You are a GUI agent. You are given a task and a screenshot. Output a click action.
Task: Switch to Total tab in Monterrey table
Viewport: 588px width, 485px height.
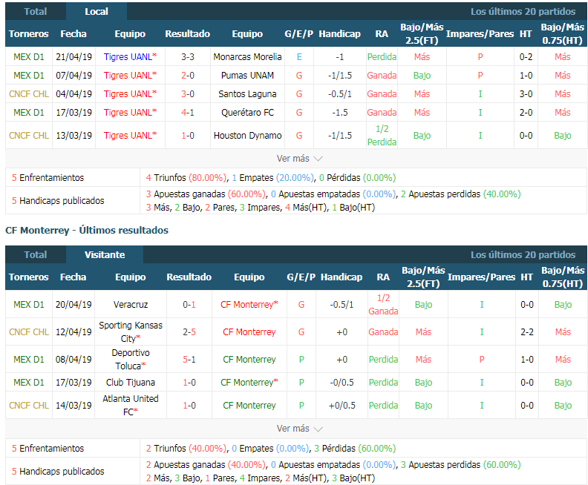(35, 254)
